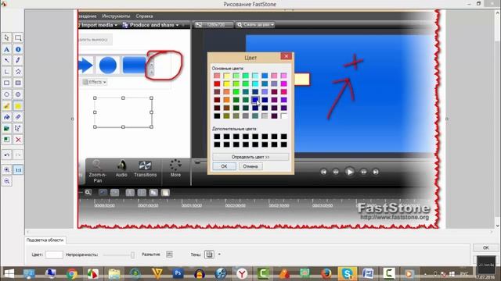Open Google Chrome from the taskbar
The height and width of the screenshot is (281, 501).
(72, 274)
